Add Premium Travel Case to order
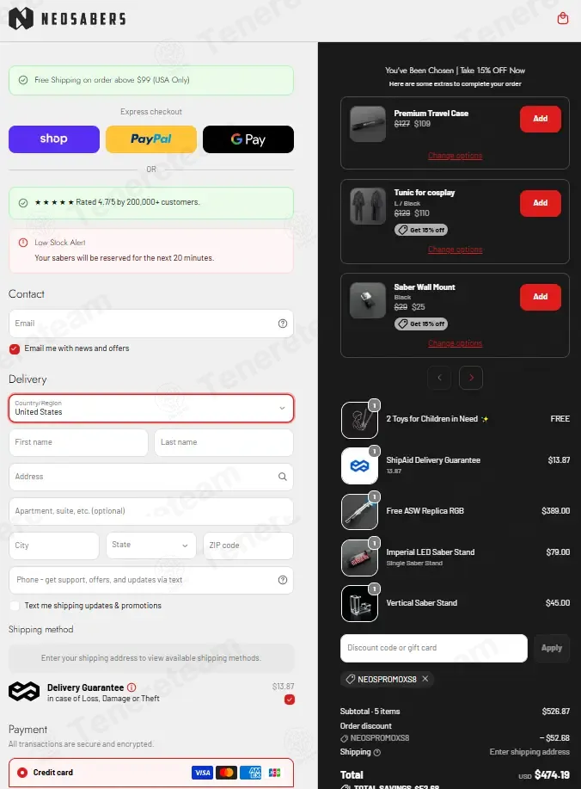 (541, 120)
